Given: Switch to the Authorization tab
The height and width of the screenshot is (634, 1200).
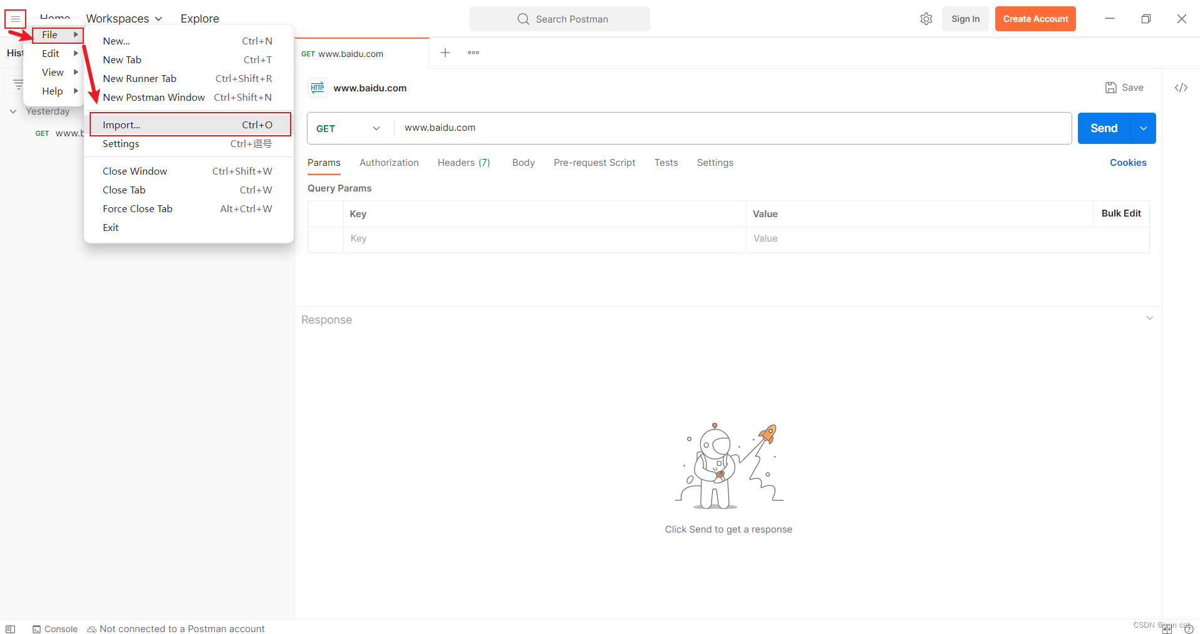Looking at the screenshot, I should click(x=389, y=163).
